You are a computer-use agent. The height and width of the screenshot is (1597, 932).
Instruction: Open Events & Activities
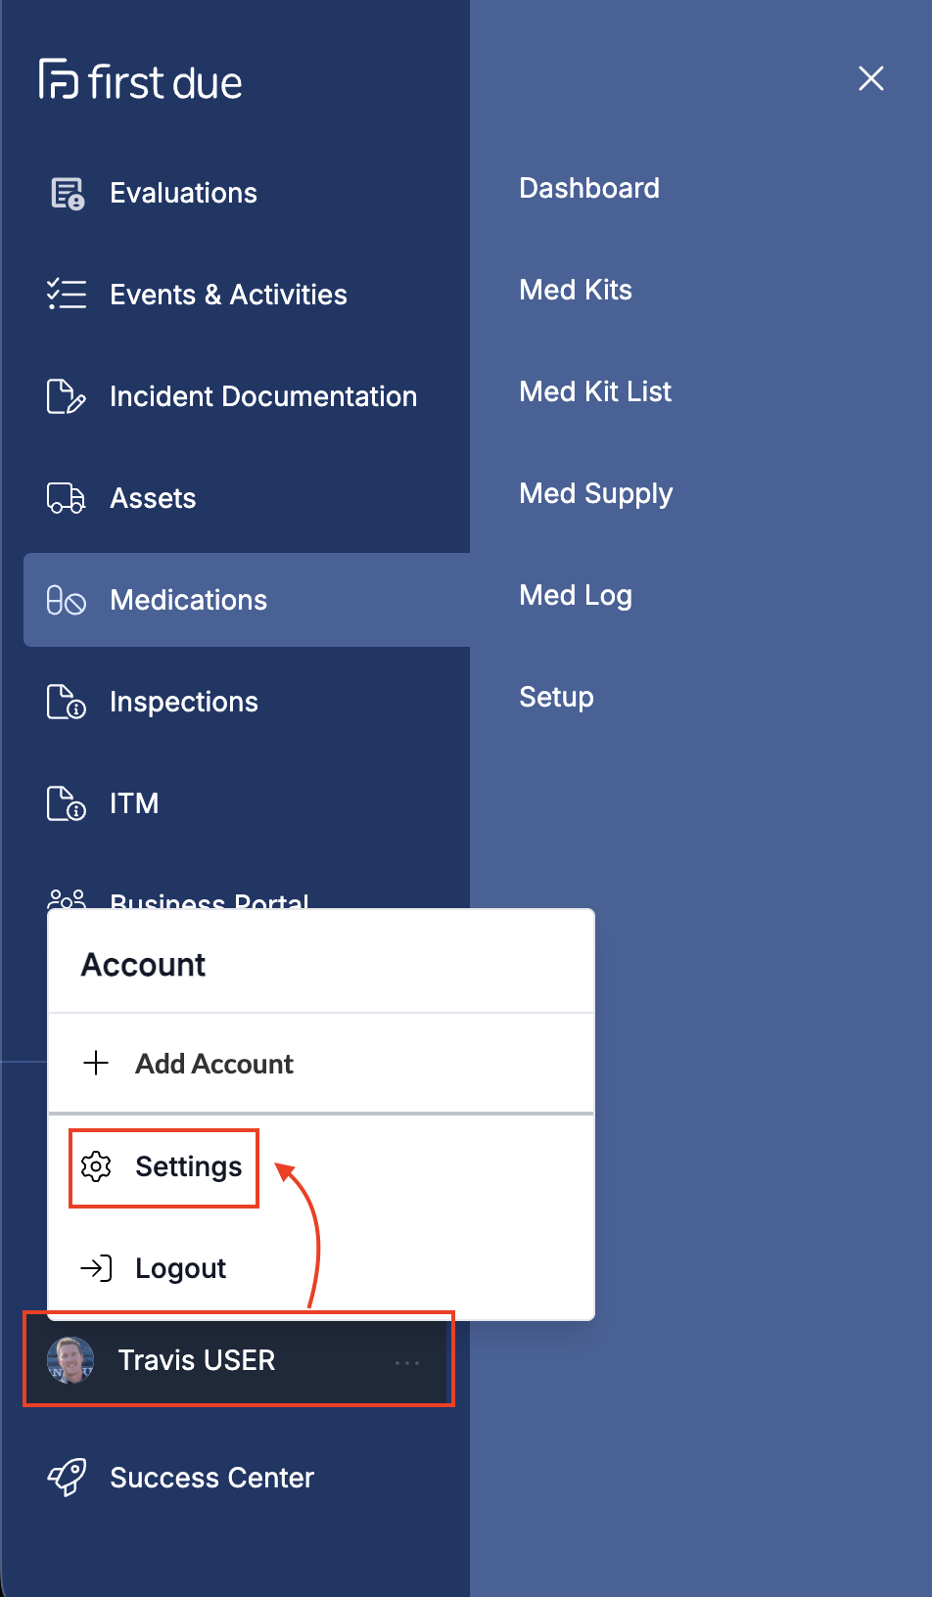pyautogui.click(x=228, y=295)
